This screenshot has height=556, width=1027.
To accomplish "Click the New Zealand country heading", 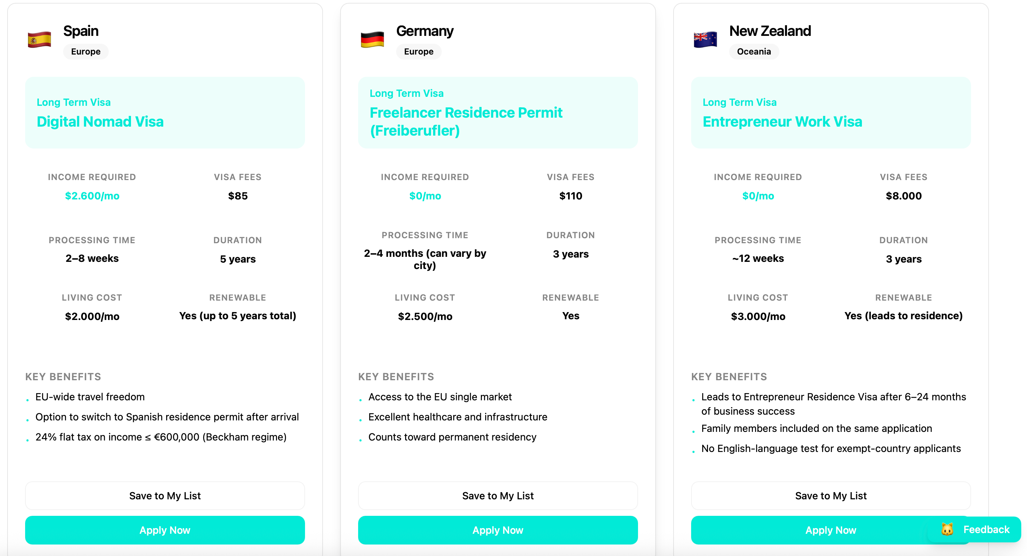I will (x=770, y=31).
